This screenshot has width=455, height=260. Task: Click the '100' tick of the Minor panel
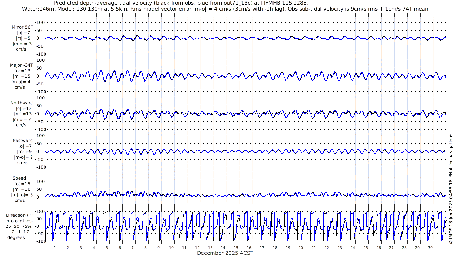[40, 22]
